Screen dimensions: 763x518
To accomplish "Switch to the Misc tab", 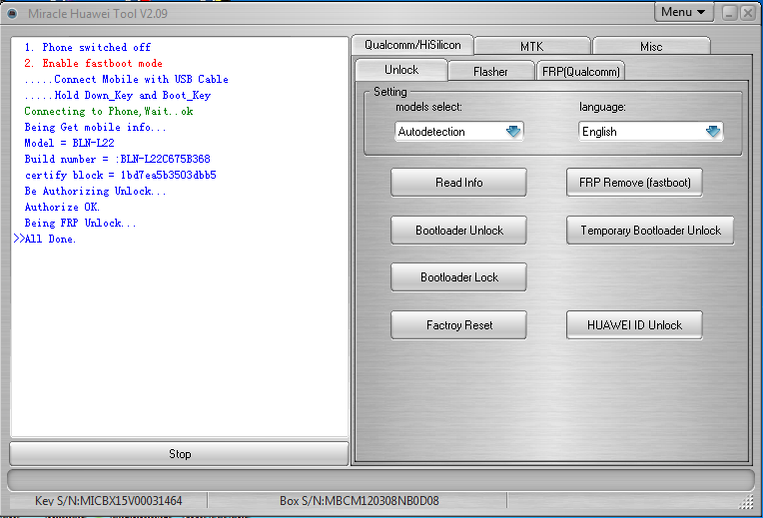I will pos(651,47).
